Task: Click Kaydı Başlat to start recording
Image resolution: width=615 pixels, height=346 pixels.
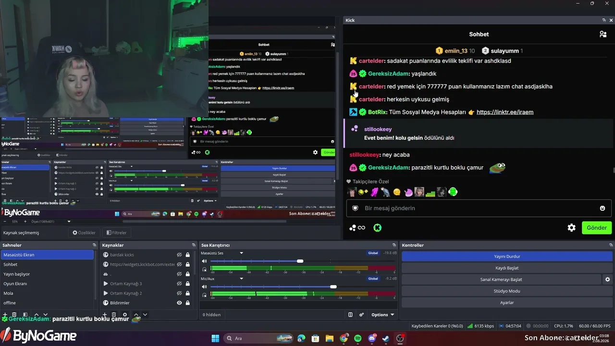Action: pos(507,268)
